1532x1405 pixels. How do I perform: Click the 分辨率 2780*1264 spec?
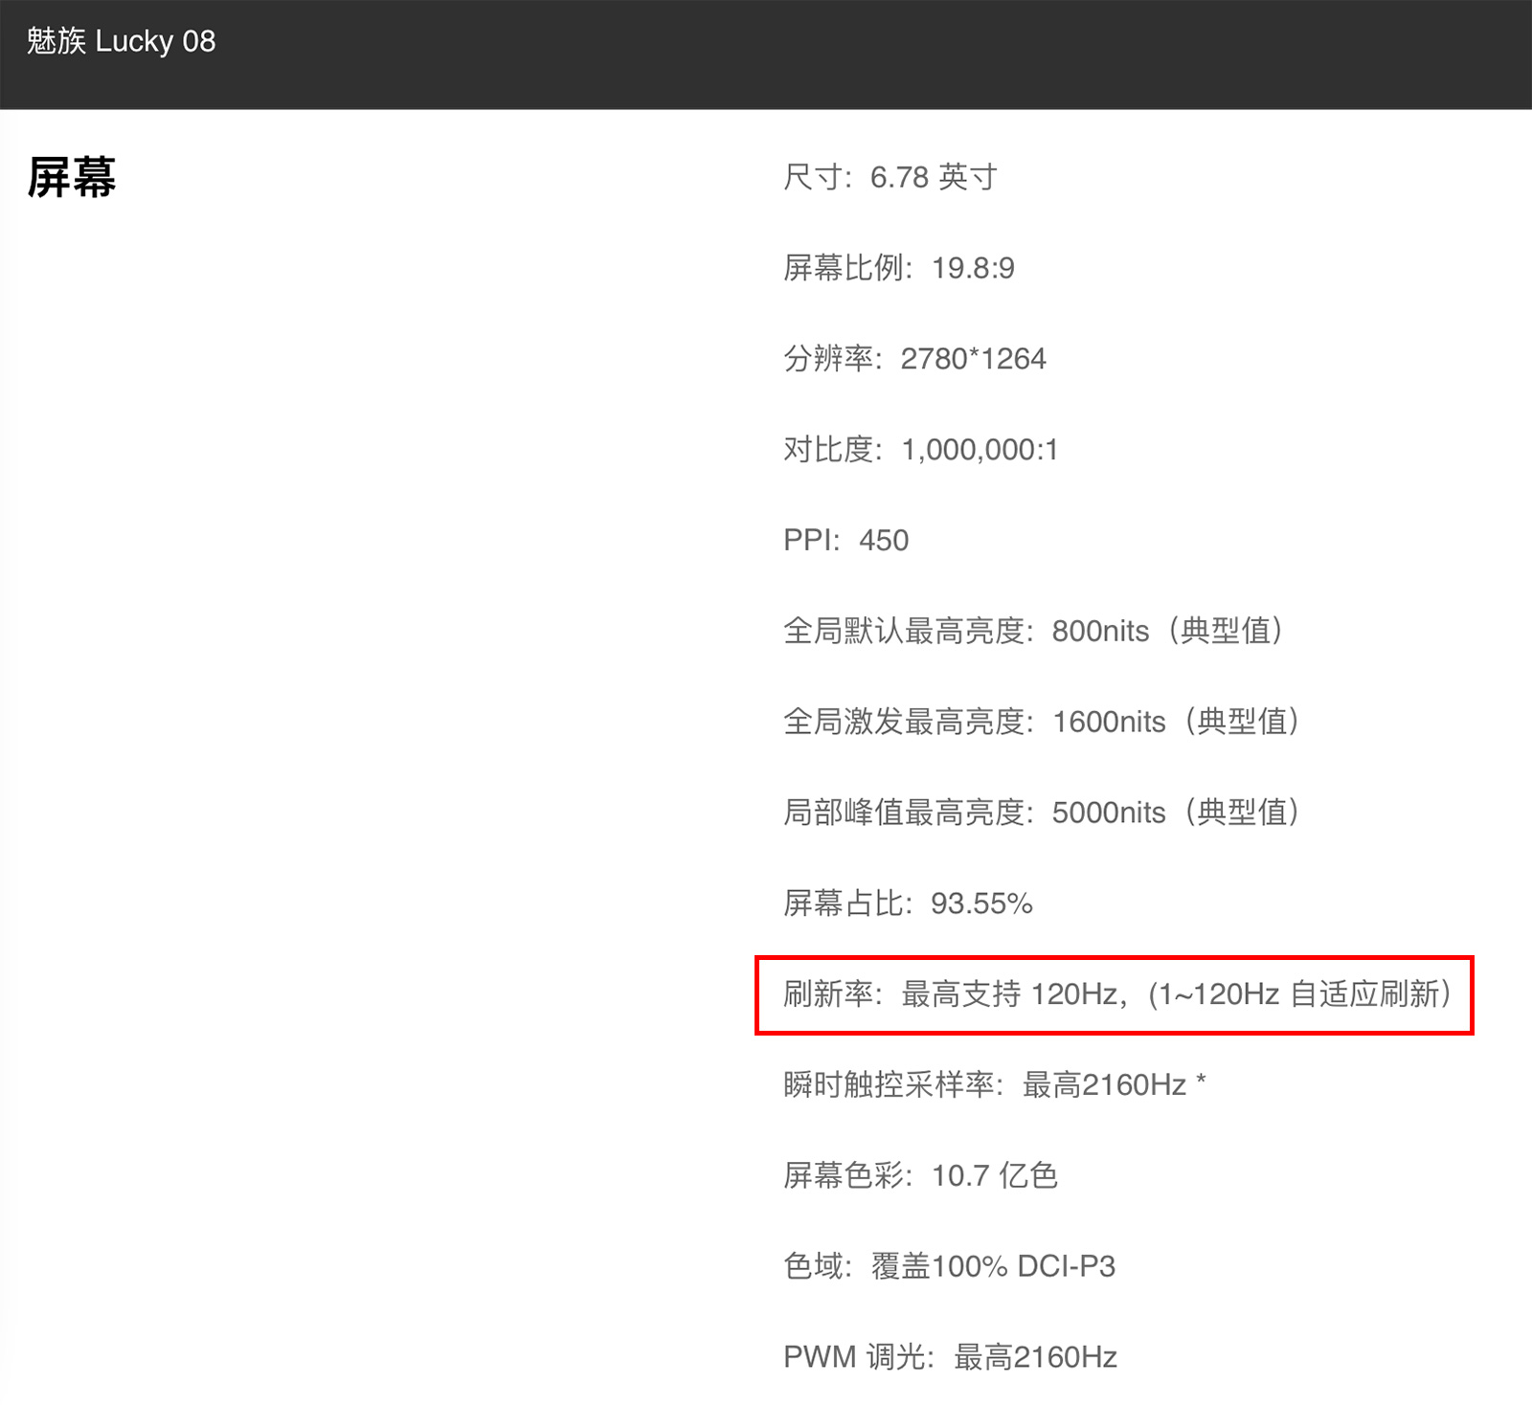tap(914, 359)
